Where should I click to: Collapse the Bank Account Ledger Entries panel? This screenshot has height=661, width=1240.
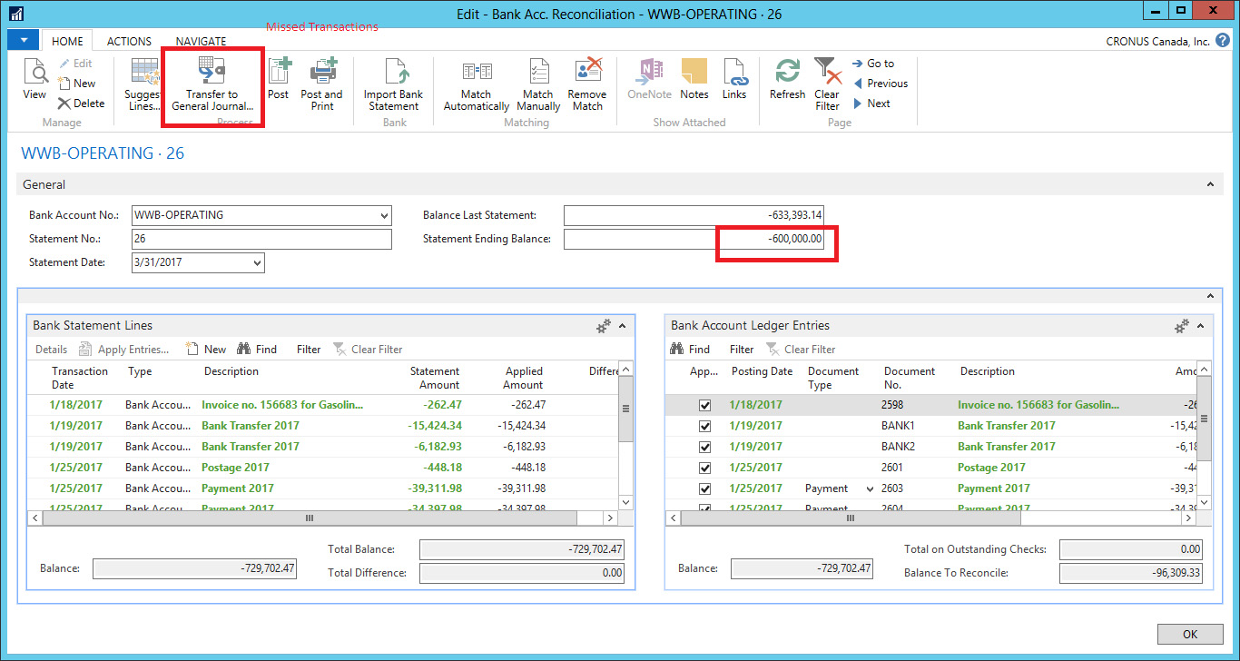[x=1200, y=326]
